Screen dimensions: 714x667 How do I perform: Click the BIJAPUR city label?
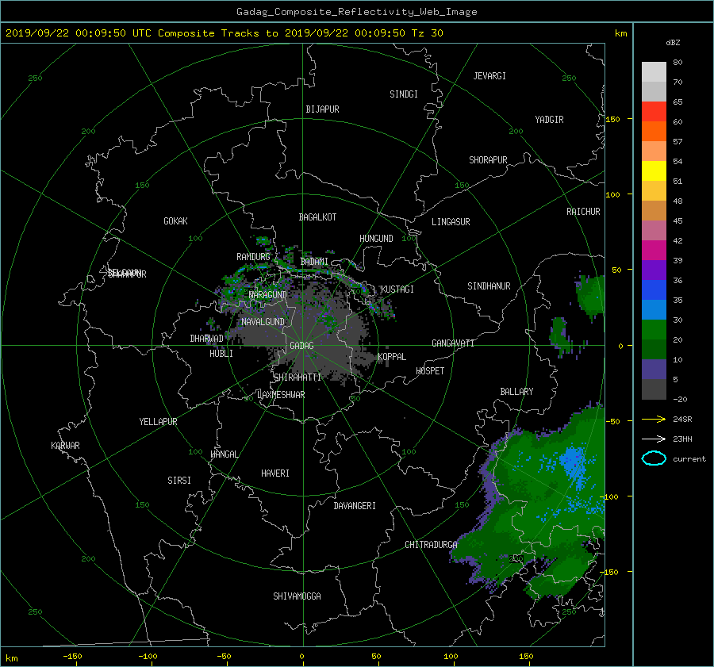click(322, 109)
